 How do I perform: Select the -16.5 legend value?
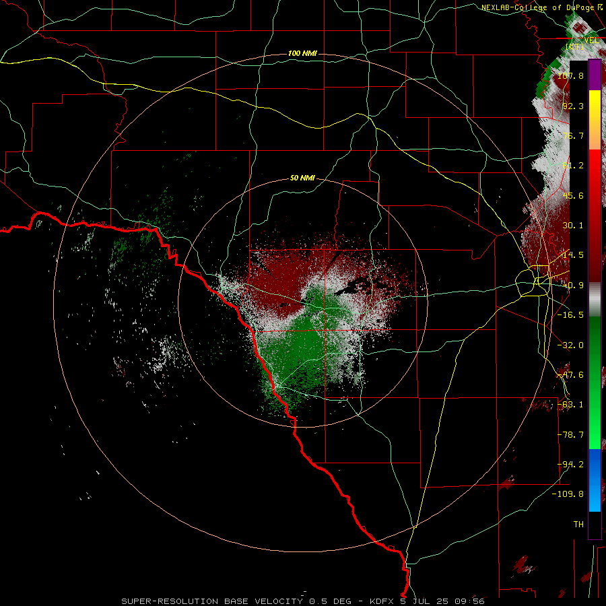[570, 315]
